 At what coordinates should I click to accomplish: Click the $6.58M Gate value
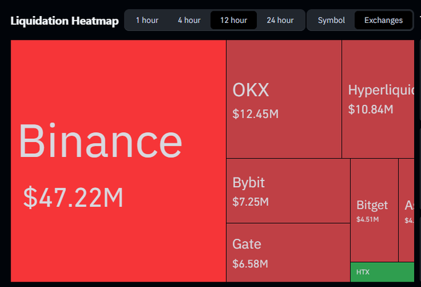[250, 264]
